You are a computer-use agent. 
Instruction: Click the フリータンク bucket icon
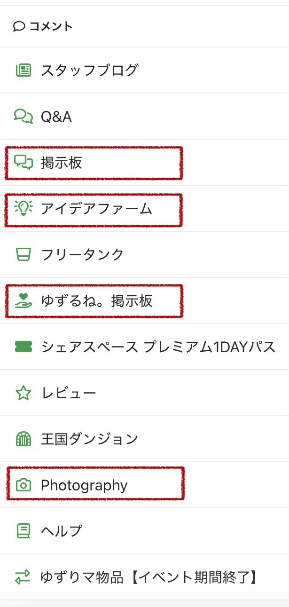click(23, 254)
